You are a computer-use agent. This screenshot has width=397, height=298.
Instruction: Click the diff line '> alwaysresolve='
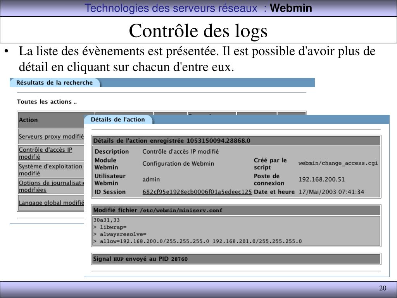click(120, 234)
